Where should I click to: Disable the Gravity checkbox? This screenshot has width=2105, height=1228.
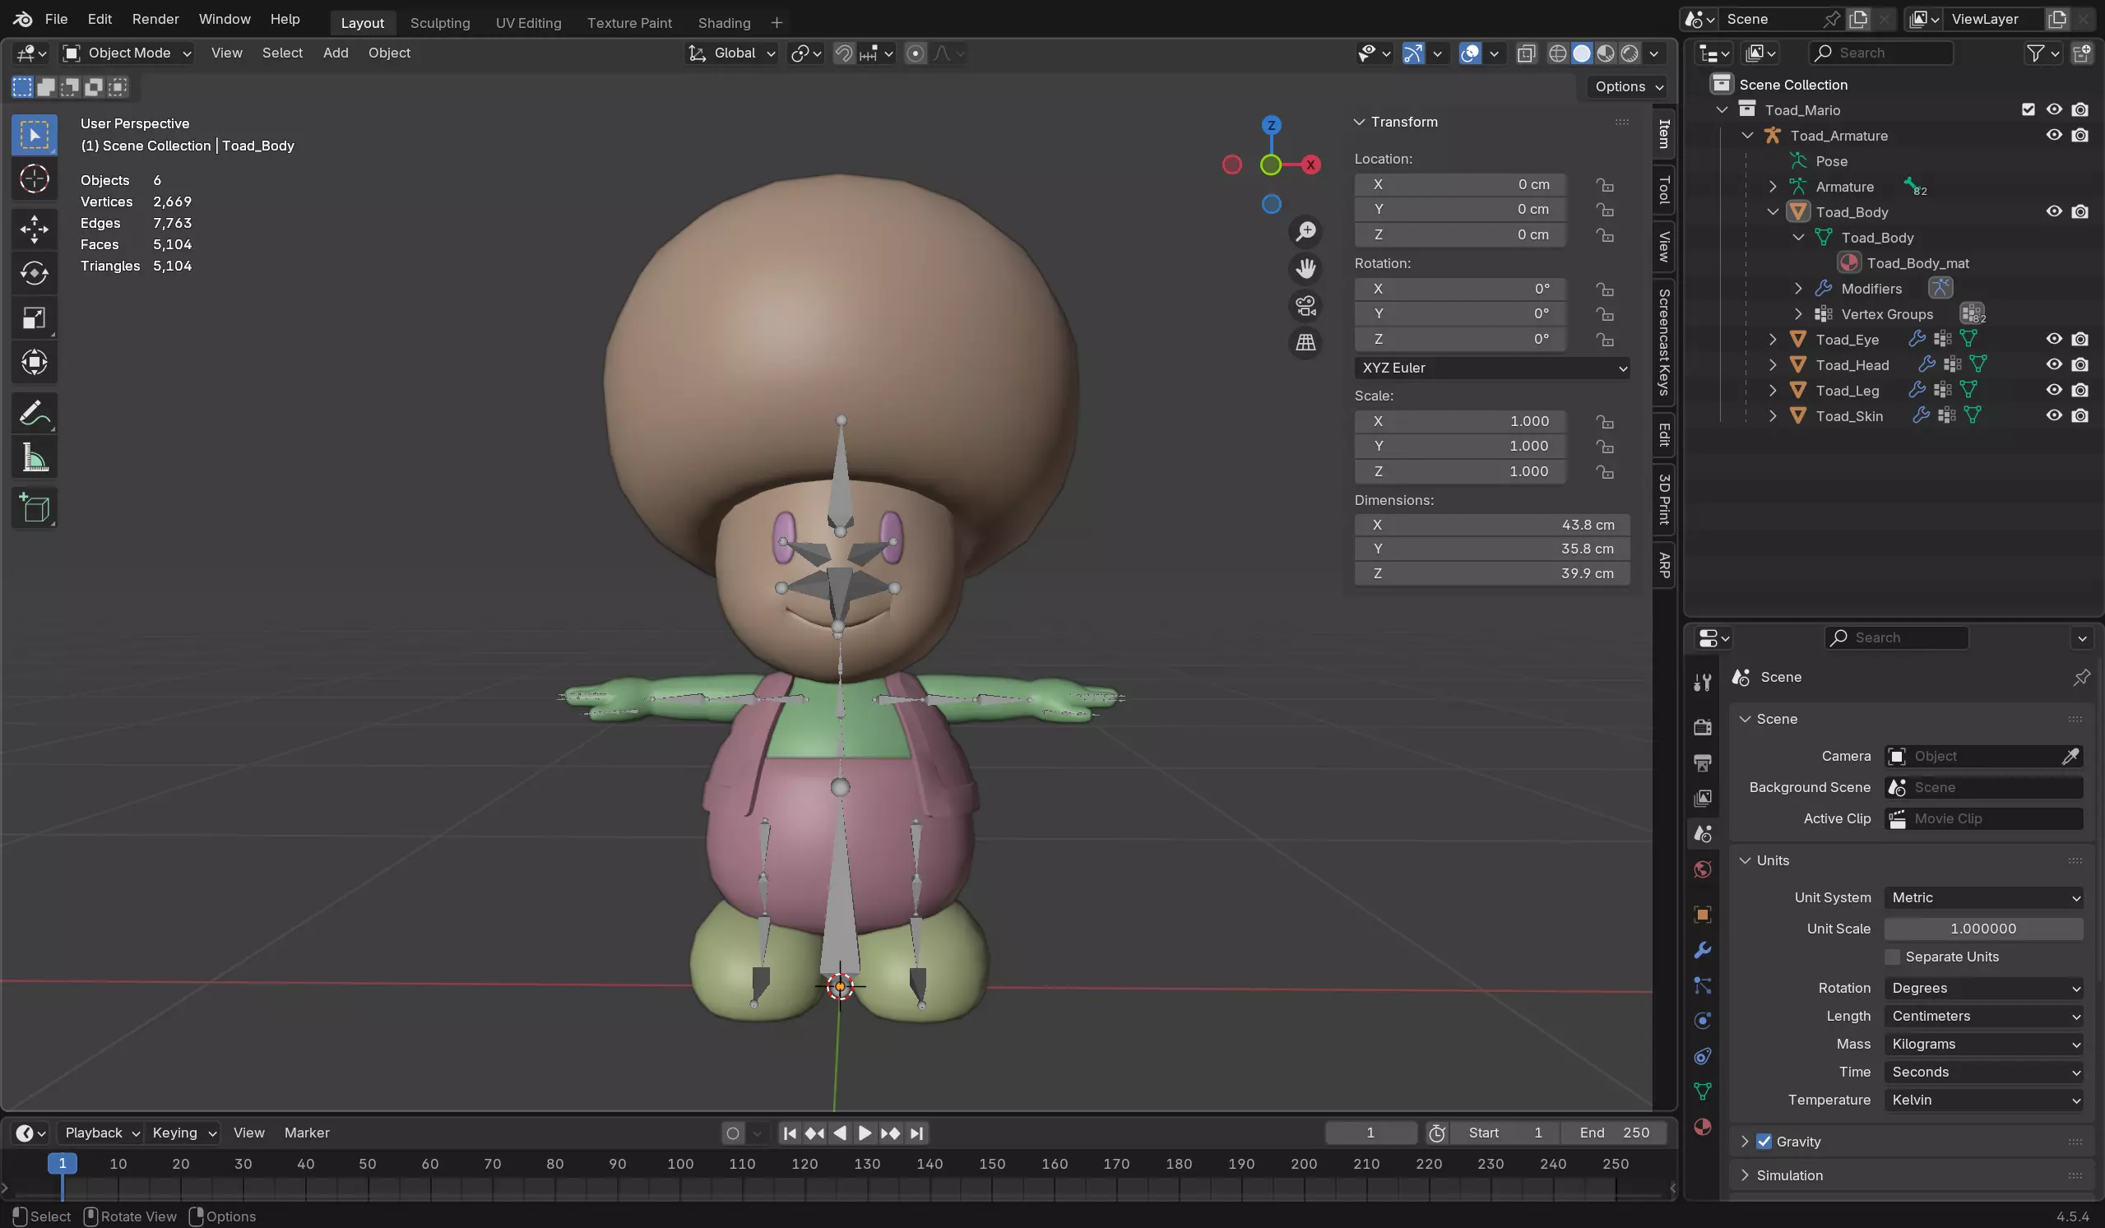point(1764,1141)
